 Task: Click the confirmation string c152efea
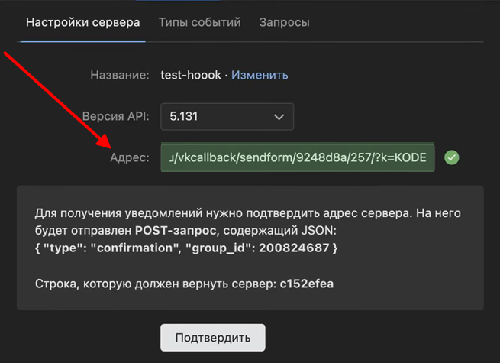[x=308, y=284]
